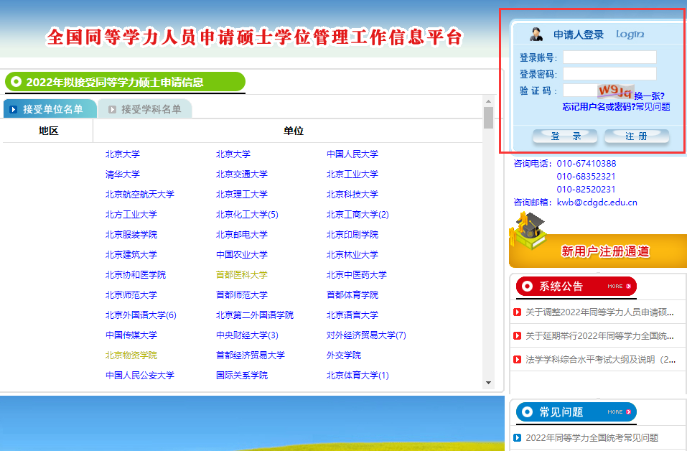687x451 pixels.
Task: Click the arrow icon on 接受单位名单 tab
Action: (x=14, y=109)
